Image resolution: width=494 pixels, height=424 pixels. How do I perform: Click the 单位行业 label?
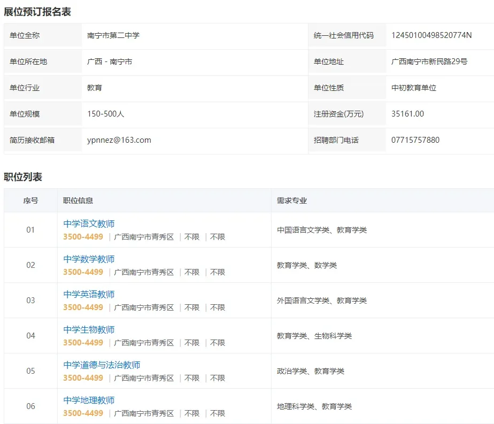pyautogui.click(x=25, y=88)
